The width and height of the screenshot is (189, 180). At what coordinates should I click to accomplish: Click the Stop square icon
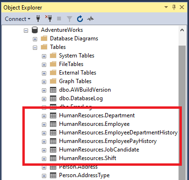(x=59, y=19)
